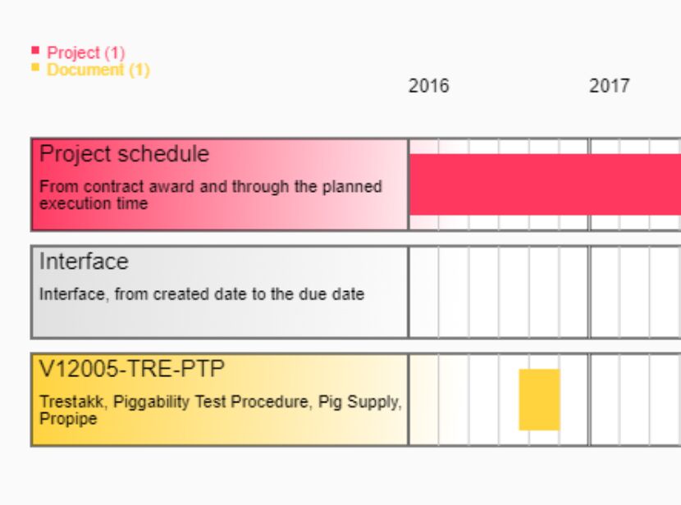Viewport: 681px width, 505px height.
Task: Click the empty 2017 cell in V12005-TRE-PTP row
Action: [x=636, y=399]
